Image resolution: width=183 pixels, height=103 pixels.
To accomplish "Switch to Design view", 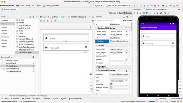I will 128,13.
